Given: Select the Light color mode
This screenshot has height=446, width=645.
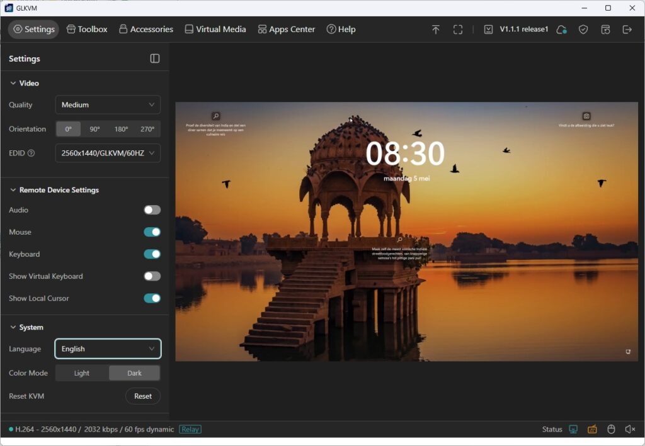Looking at the screenshot, I should click(x=82, y=373).
